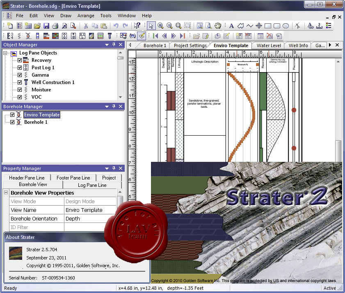Open the Arrange menu
The image size is (345, 293).
click(x=86, y=16)
